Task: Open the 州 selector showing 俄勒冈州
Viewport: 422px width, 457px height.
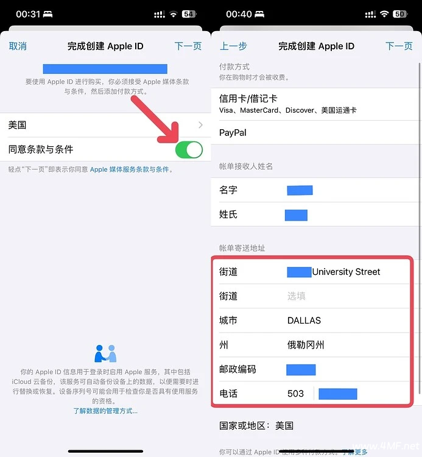Action: pyautogui.click(x=314, y=345)
